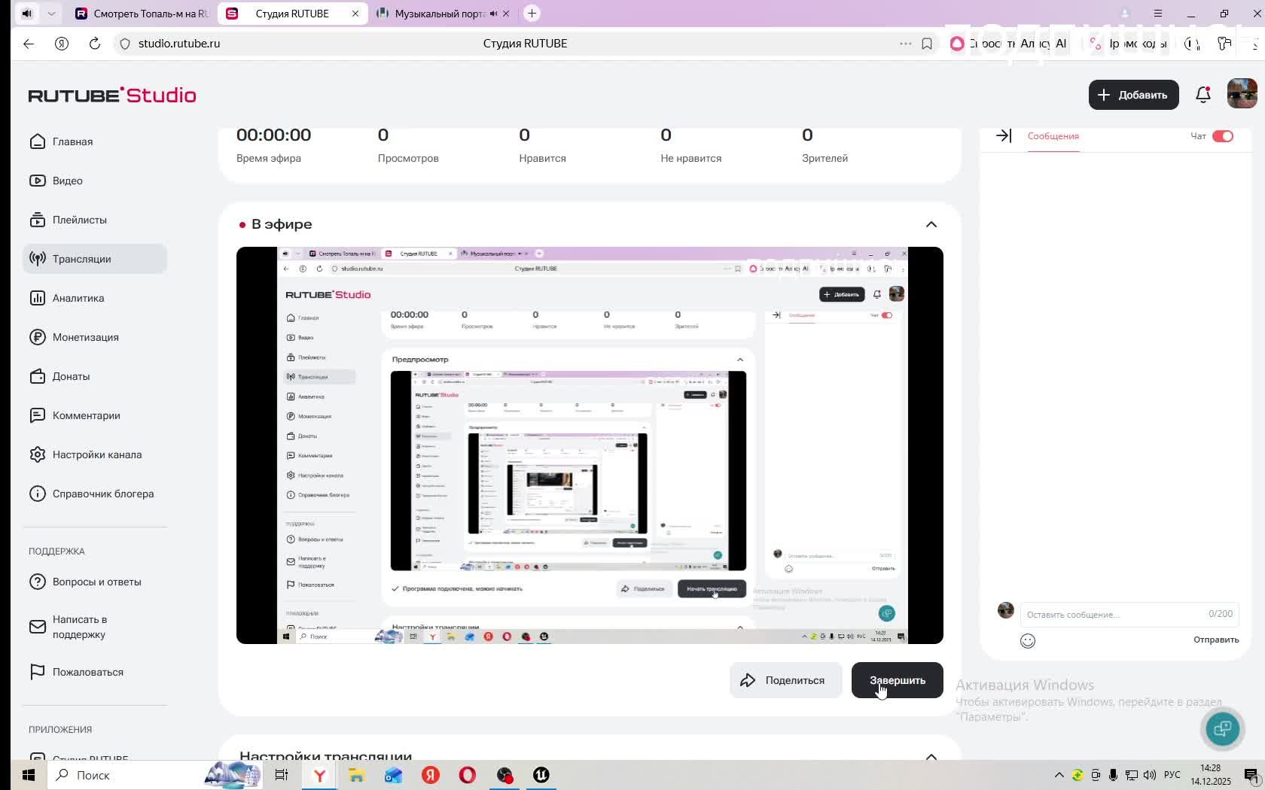
Task: Open the Windows Start menu
Action: point(29,775)
